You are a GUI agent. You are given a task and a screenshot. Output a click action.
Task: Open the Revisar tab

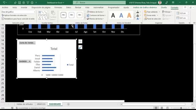[78, 7]
